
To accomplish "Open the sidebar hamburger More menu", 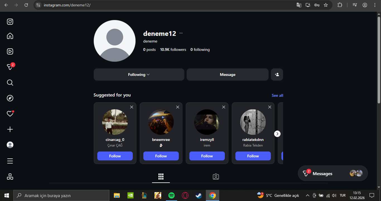I will [x=10, y=161].
